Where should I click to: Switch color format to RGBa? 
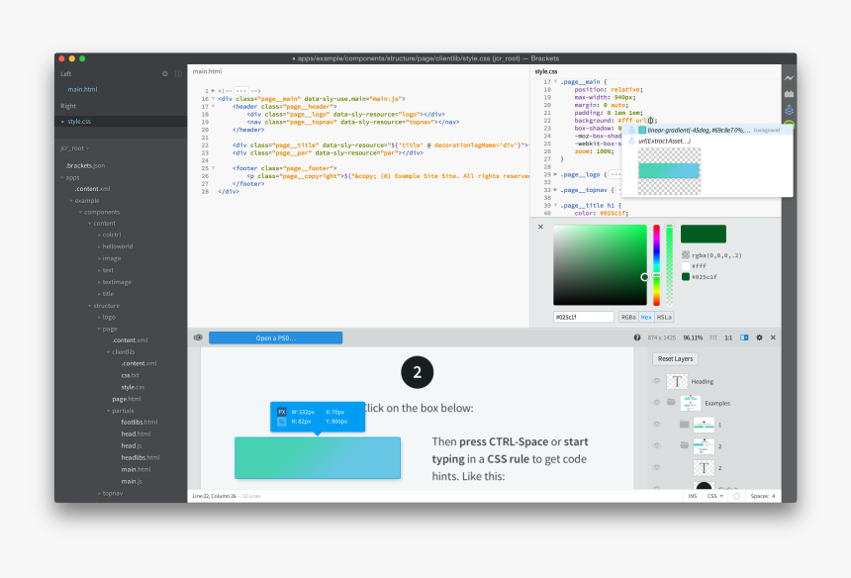click(628, 317)
